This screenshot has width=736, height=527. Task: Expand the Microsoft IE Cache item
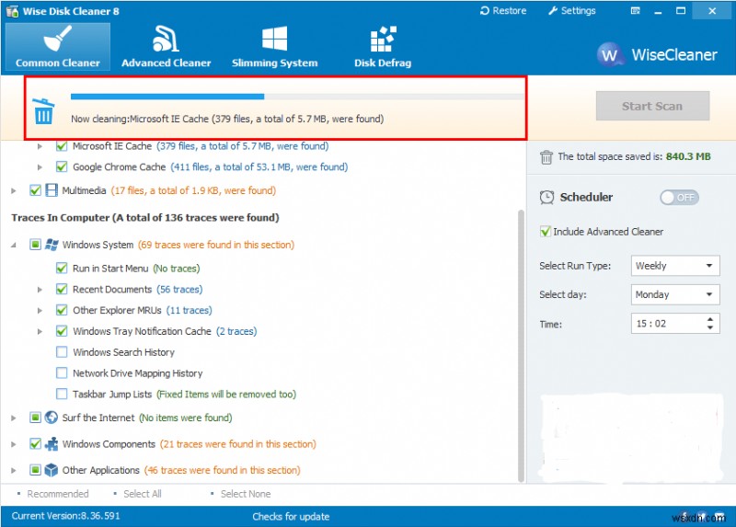40,146
